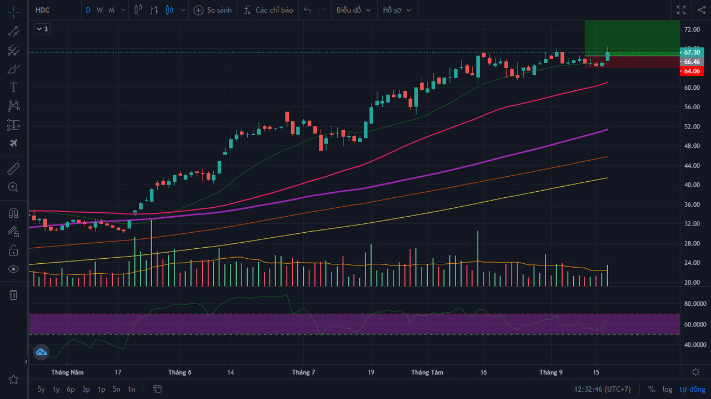Undo the last action
Image resolution: width=711 pixels, height=399 pixels.
[307, 10]
